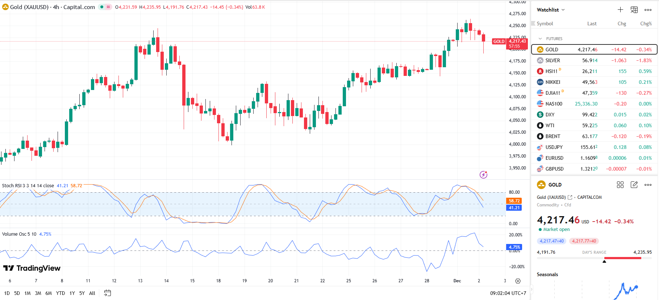Open chart settings gear on time axis
Screen dimensions: 659x300
518,281
